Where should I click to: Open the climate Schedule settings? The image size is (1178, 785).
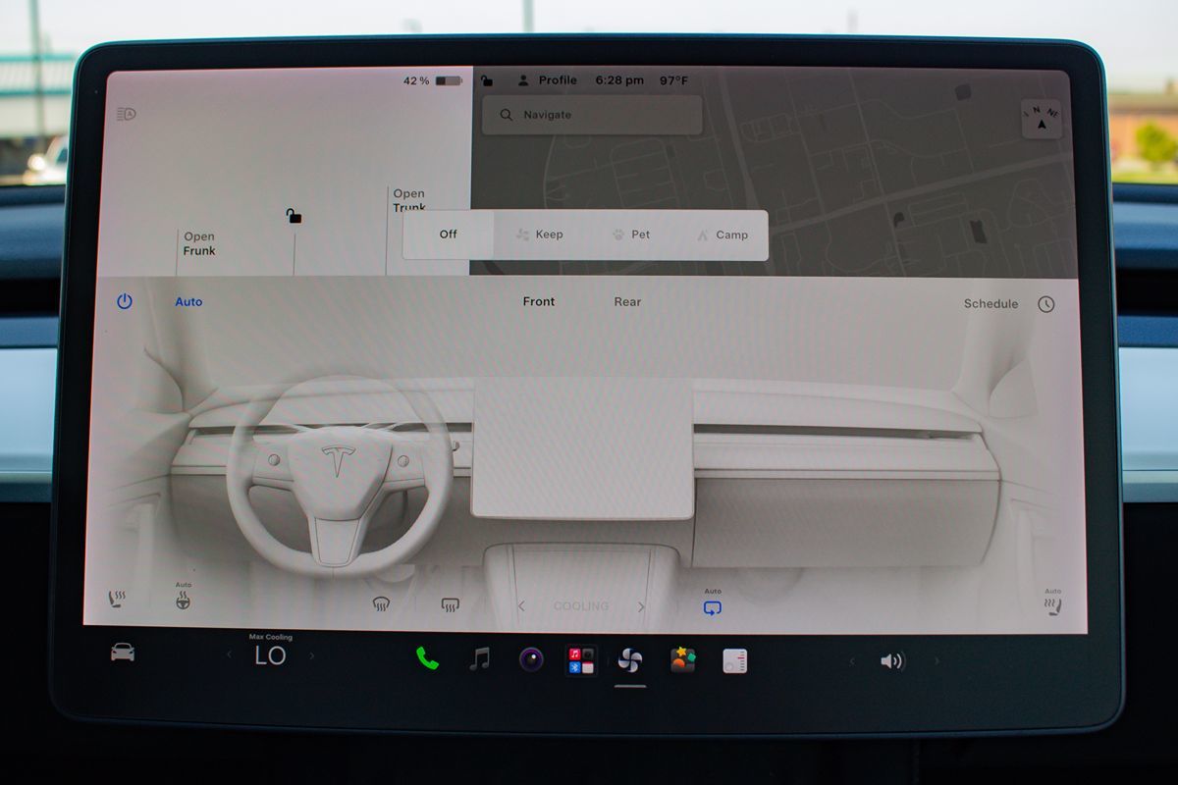[x=991, y=303]
